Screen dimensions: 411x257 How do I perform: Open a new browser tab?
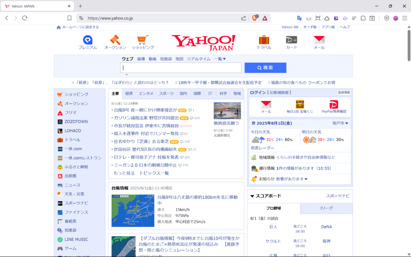(x=80, y=6)
